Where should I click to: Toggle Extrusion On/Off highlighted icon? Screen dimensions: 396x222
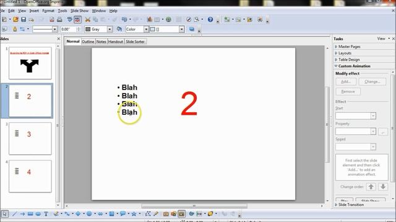coord(181,214)
